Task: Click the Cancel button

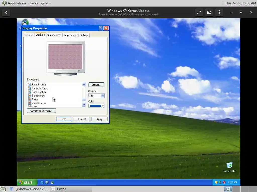Action: (82, 119)
